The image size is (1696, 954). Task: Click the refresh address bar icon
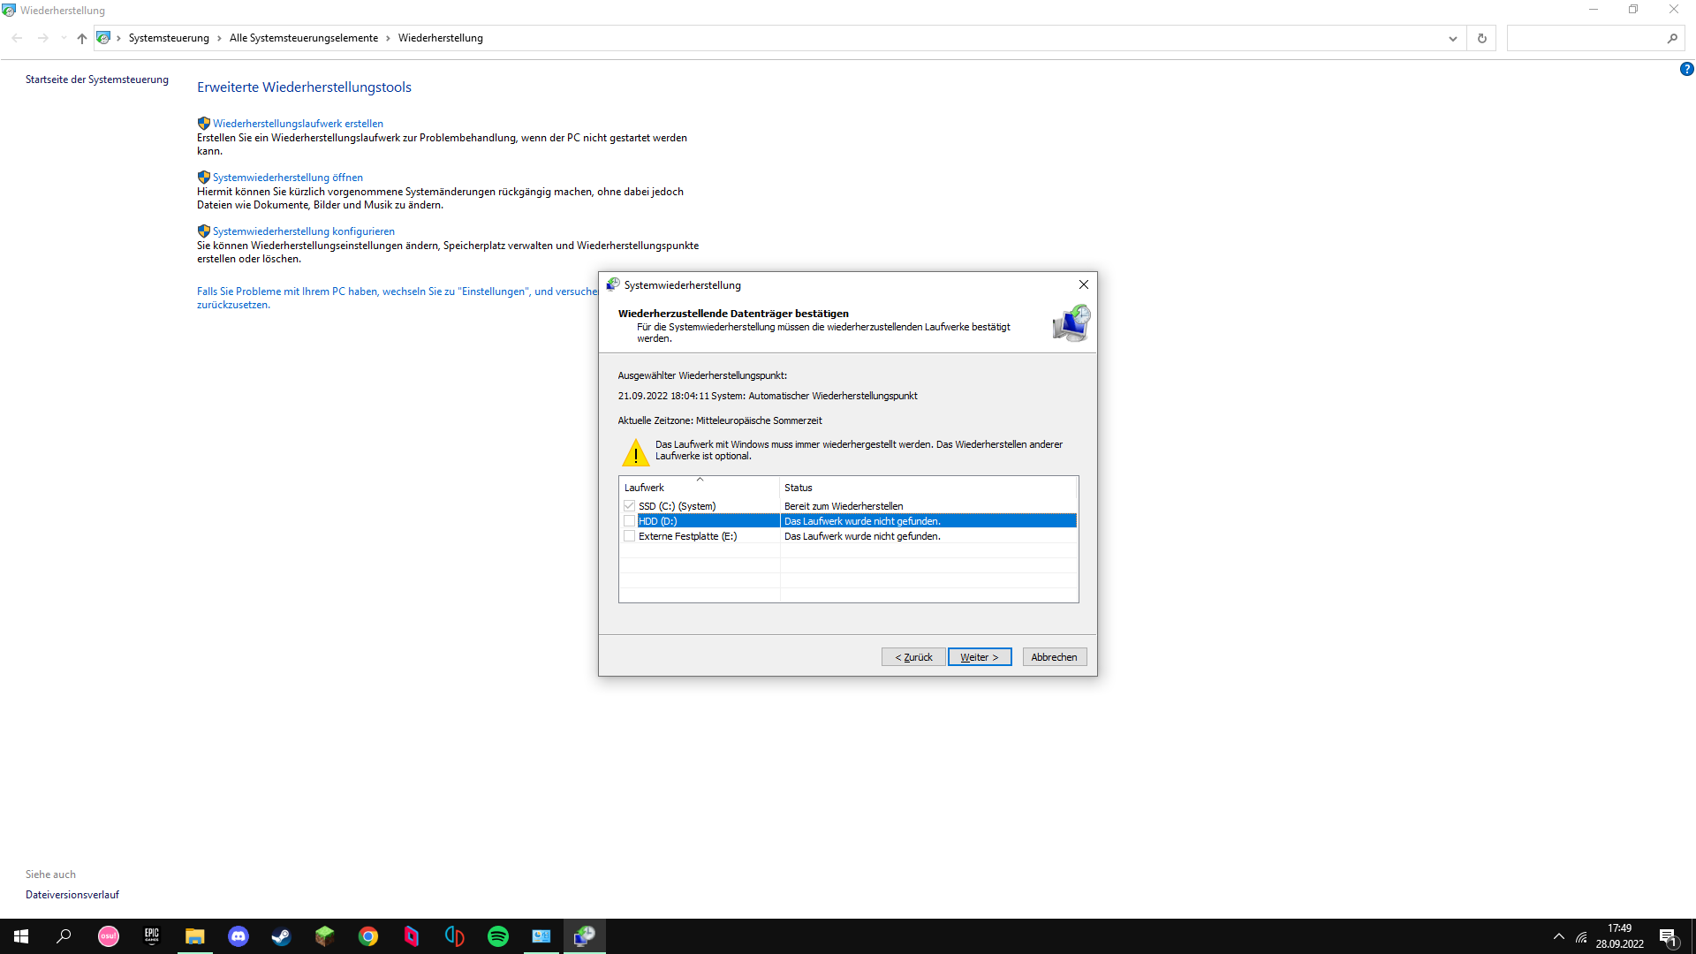[1481, 38]
